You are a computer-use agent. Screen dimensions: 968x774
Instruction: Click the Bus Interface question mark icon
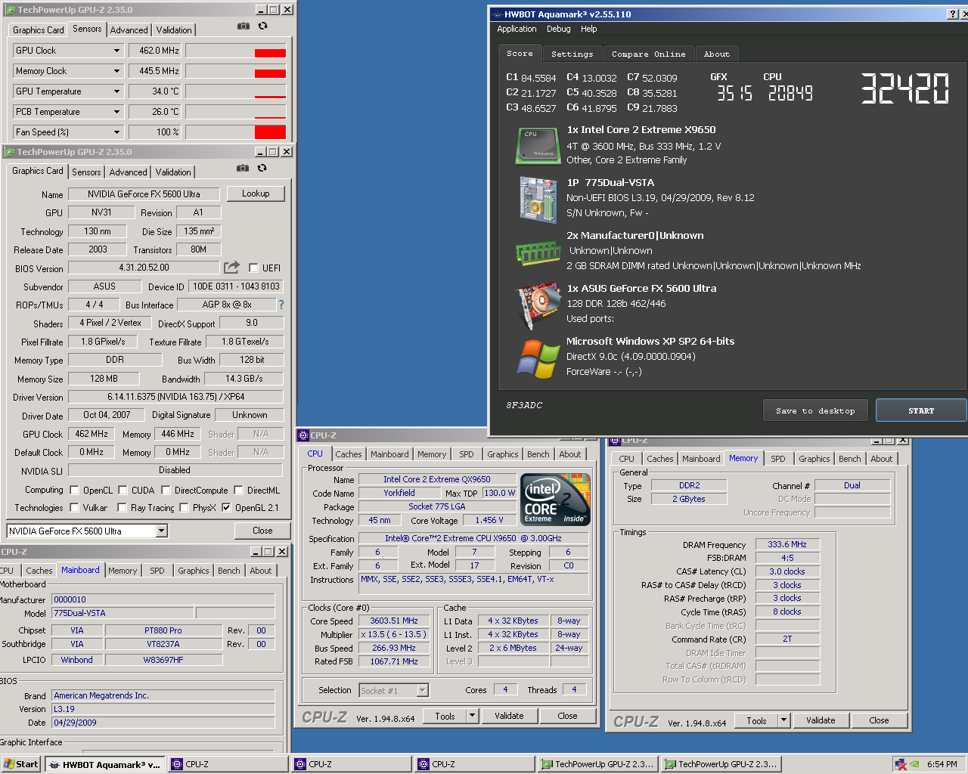[x=281, y=305]
